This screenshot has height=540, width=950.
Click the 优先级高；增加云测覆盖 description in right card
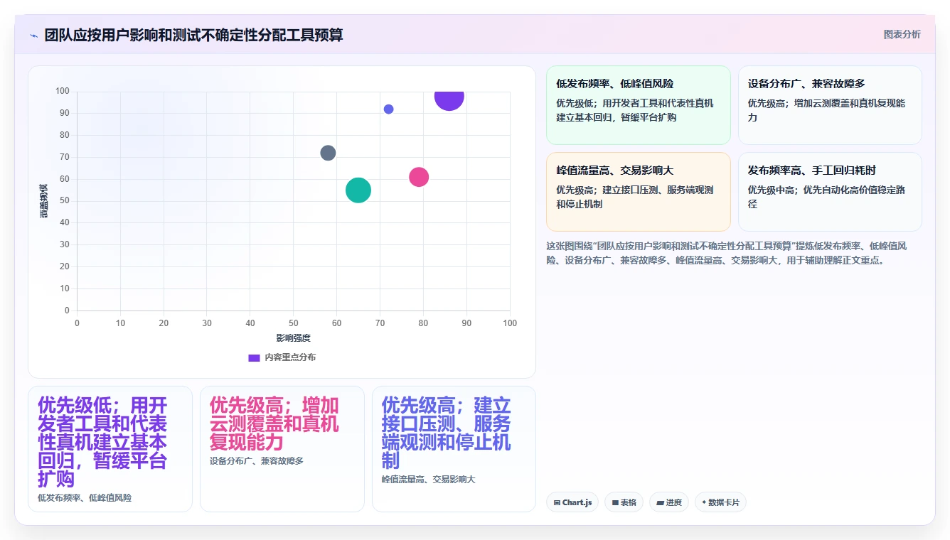tap(827, 110)
